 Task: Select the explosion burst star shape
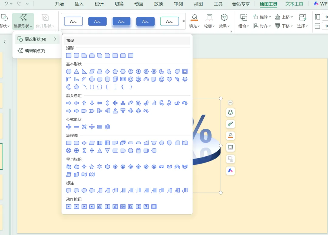69,167
